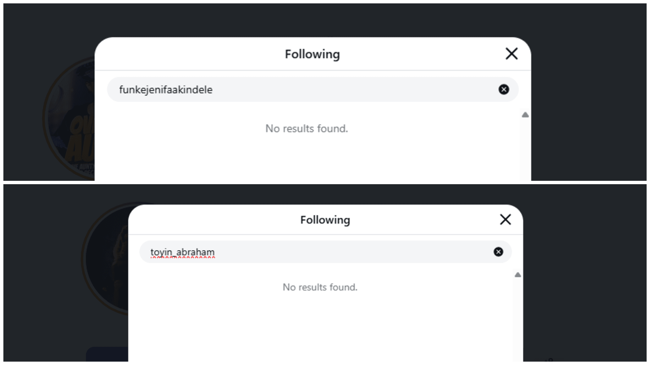This screenshot has width=650, height=365.
Task: Click scroll-up arrow in toyin_abraham results list
Action: (x=518, y=275)
